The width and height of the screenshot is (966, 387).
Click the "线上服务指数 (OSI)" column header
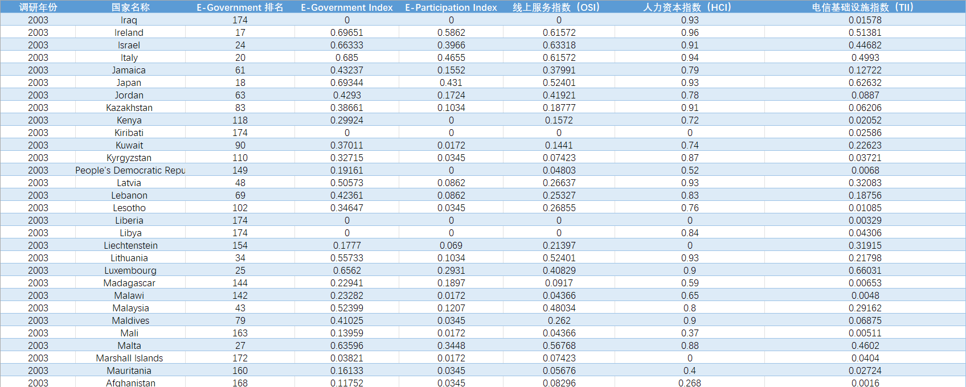tap(558, 7)
